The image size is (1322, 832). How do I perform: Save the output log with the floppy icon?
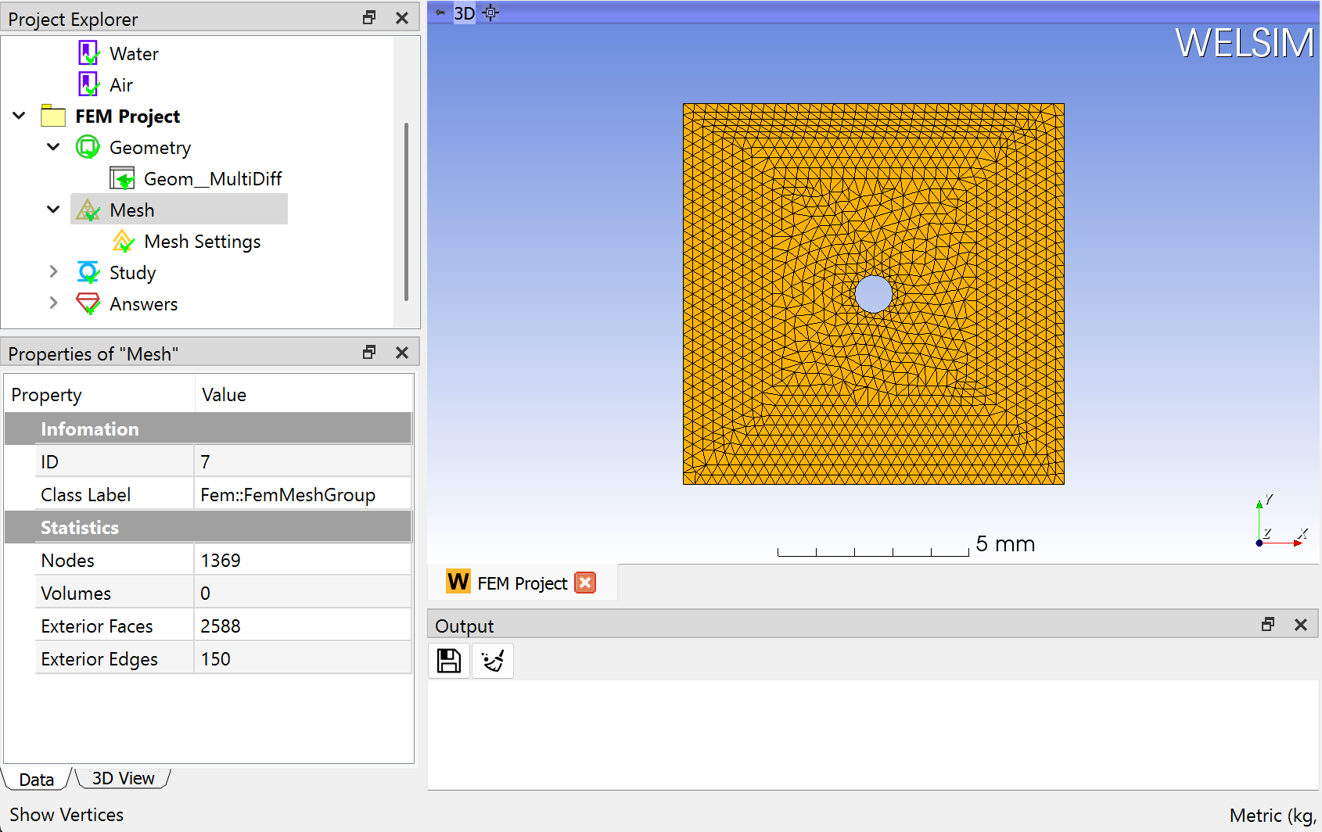[449, 661]
